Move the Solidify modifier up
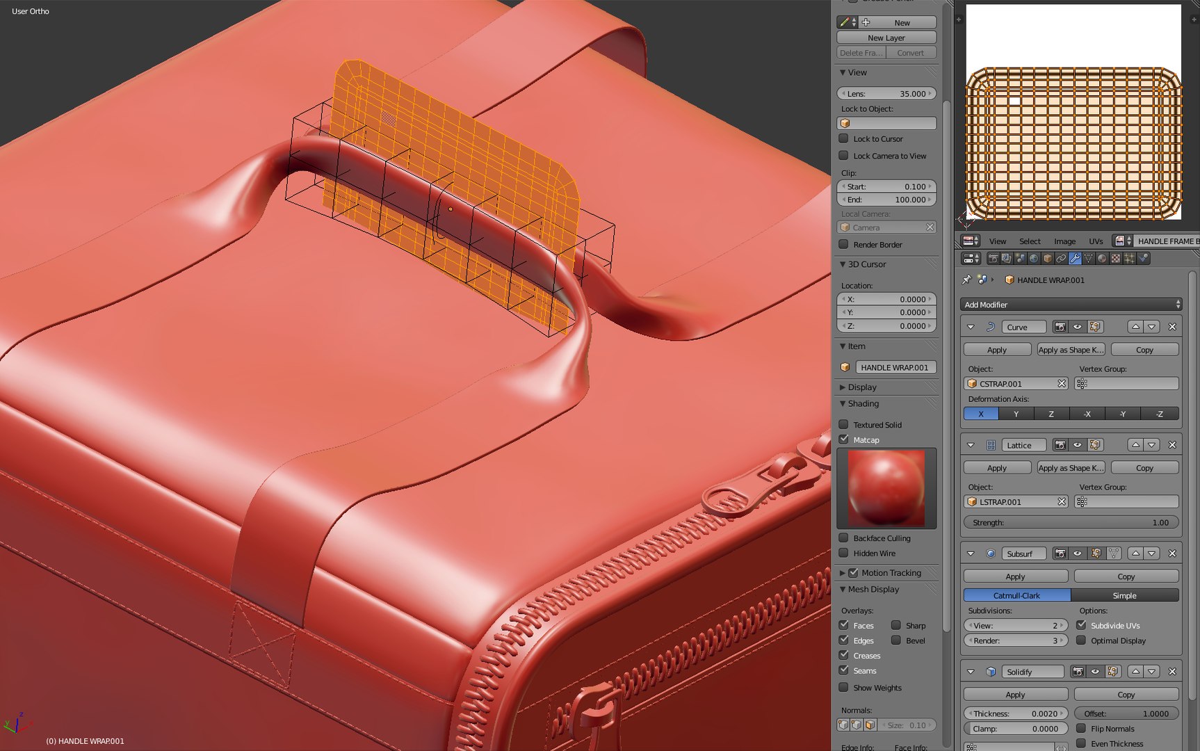This screenshot has width=1200, height=751. tap(1135, 672)
